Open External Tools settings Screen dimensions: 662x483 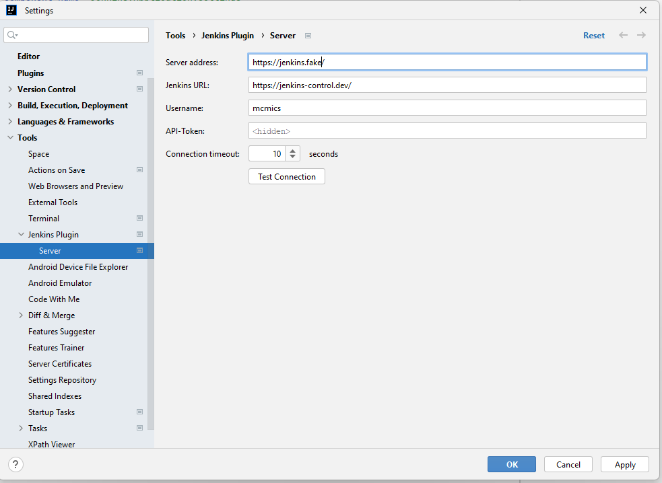pyautogui.click(x=53, y=202)
